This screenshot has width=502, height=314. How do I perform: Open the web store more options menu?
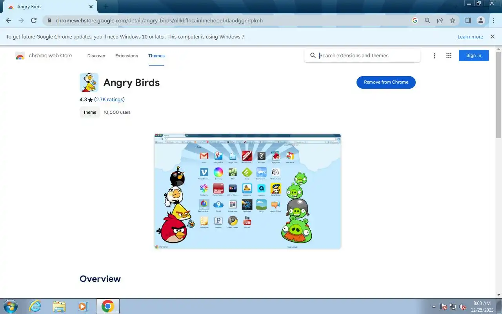[434, 56]
